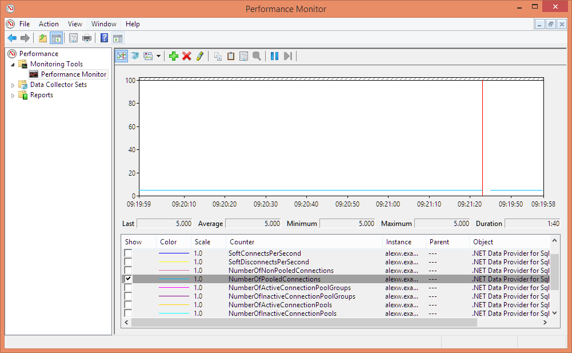The height and width of the screenshot is (353, 572).
Task: Open the View menu
Action: (75, 24)
